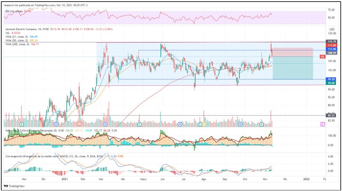This screenshot has height=191, width=342.
Task: Click the green short-position target zone
Action: (x=293, y=68)
